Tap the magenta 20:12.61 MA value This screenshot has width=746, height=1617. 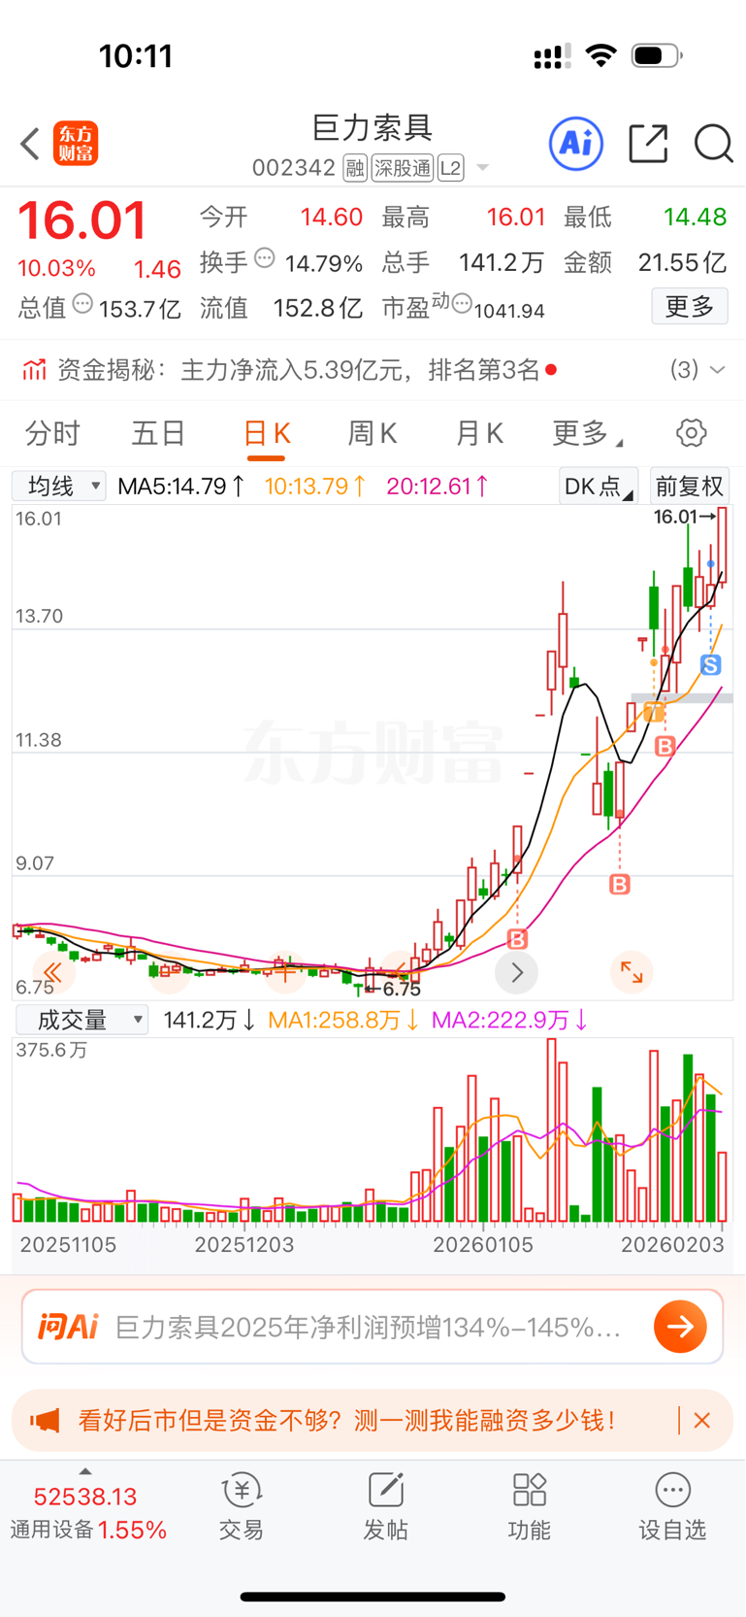[437, 486]
